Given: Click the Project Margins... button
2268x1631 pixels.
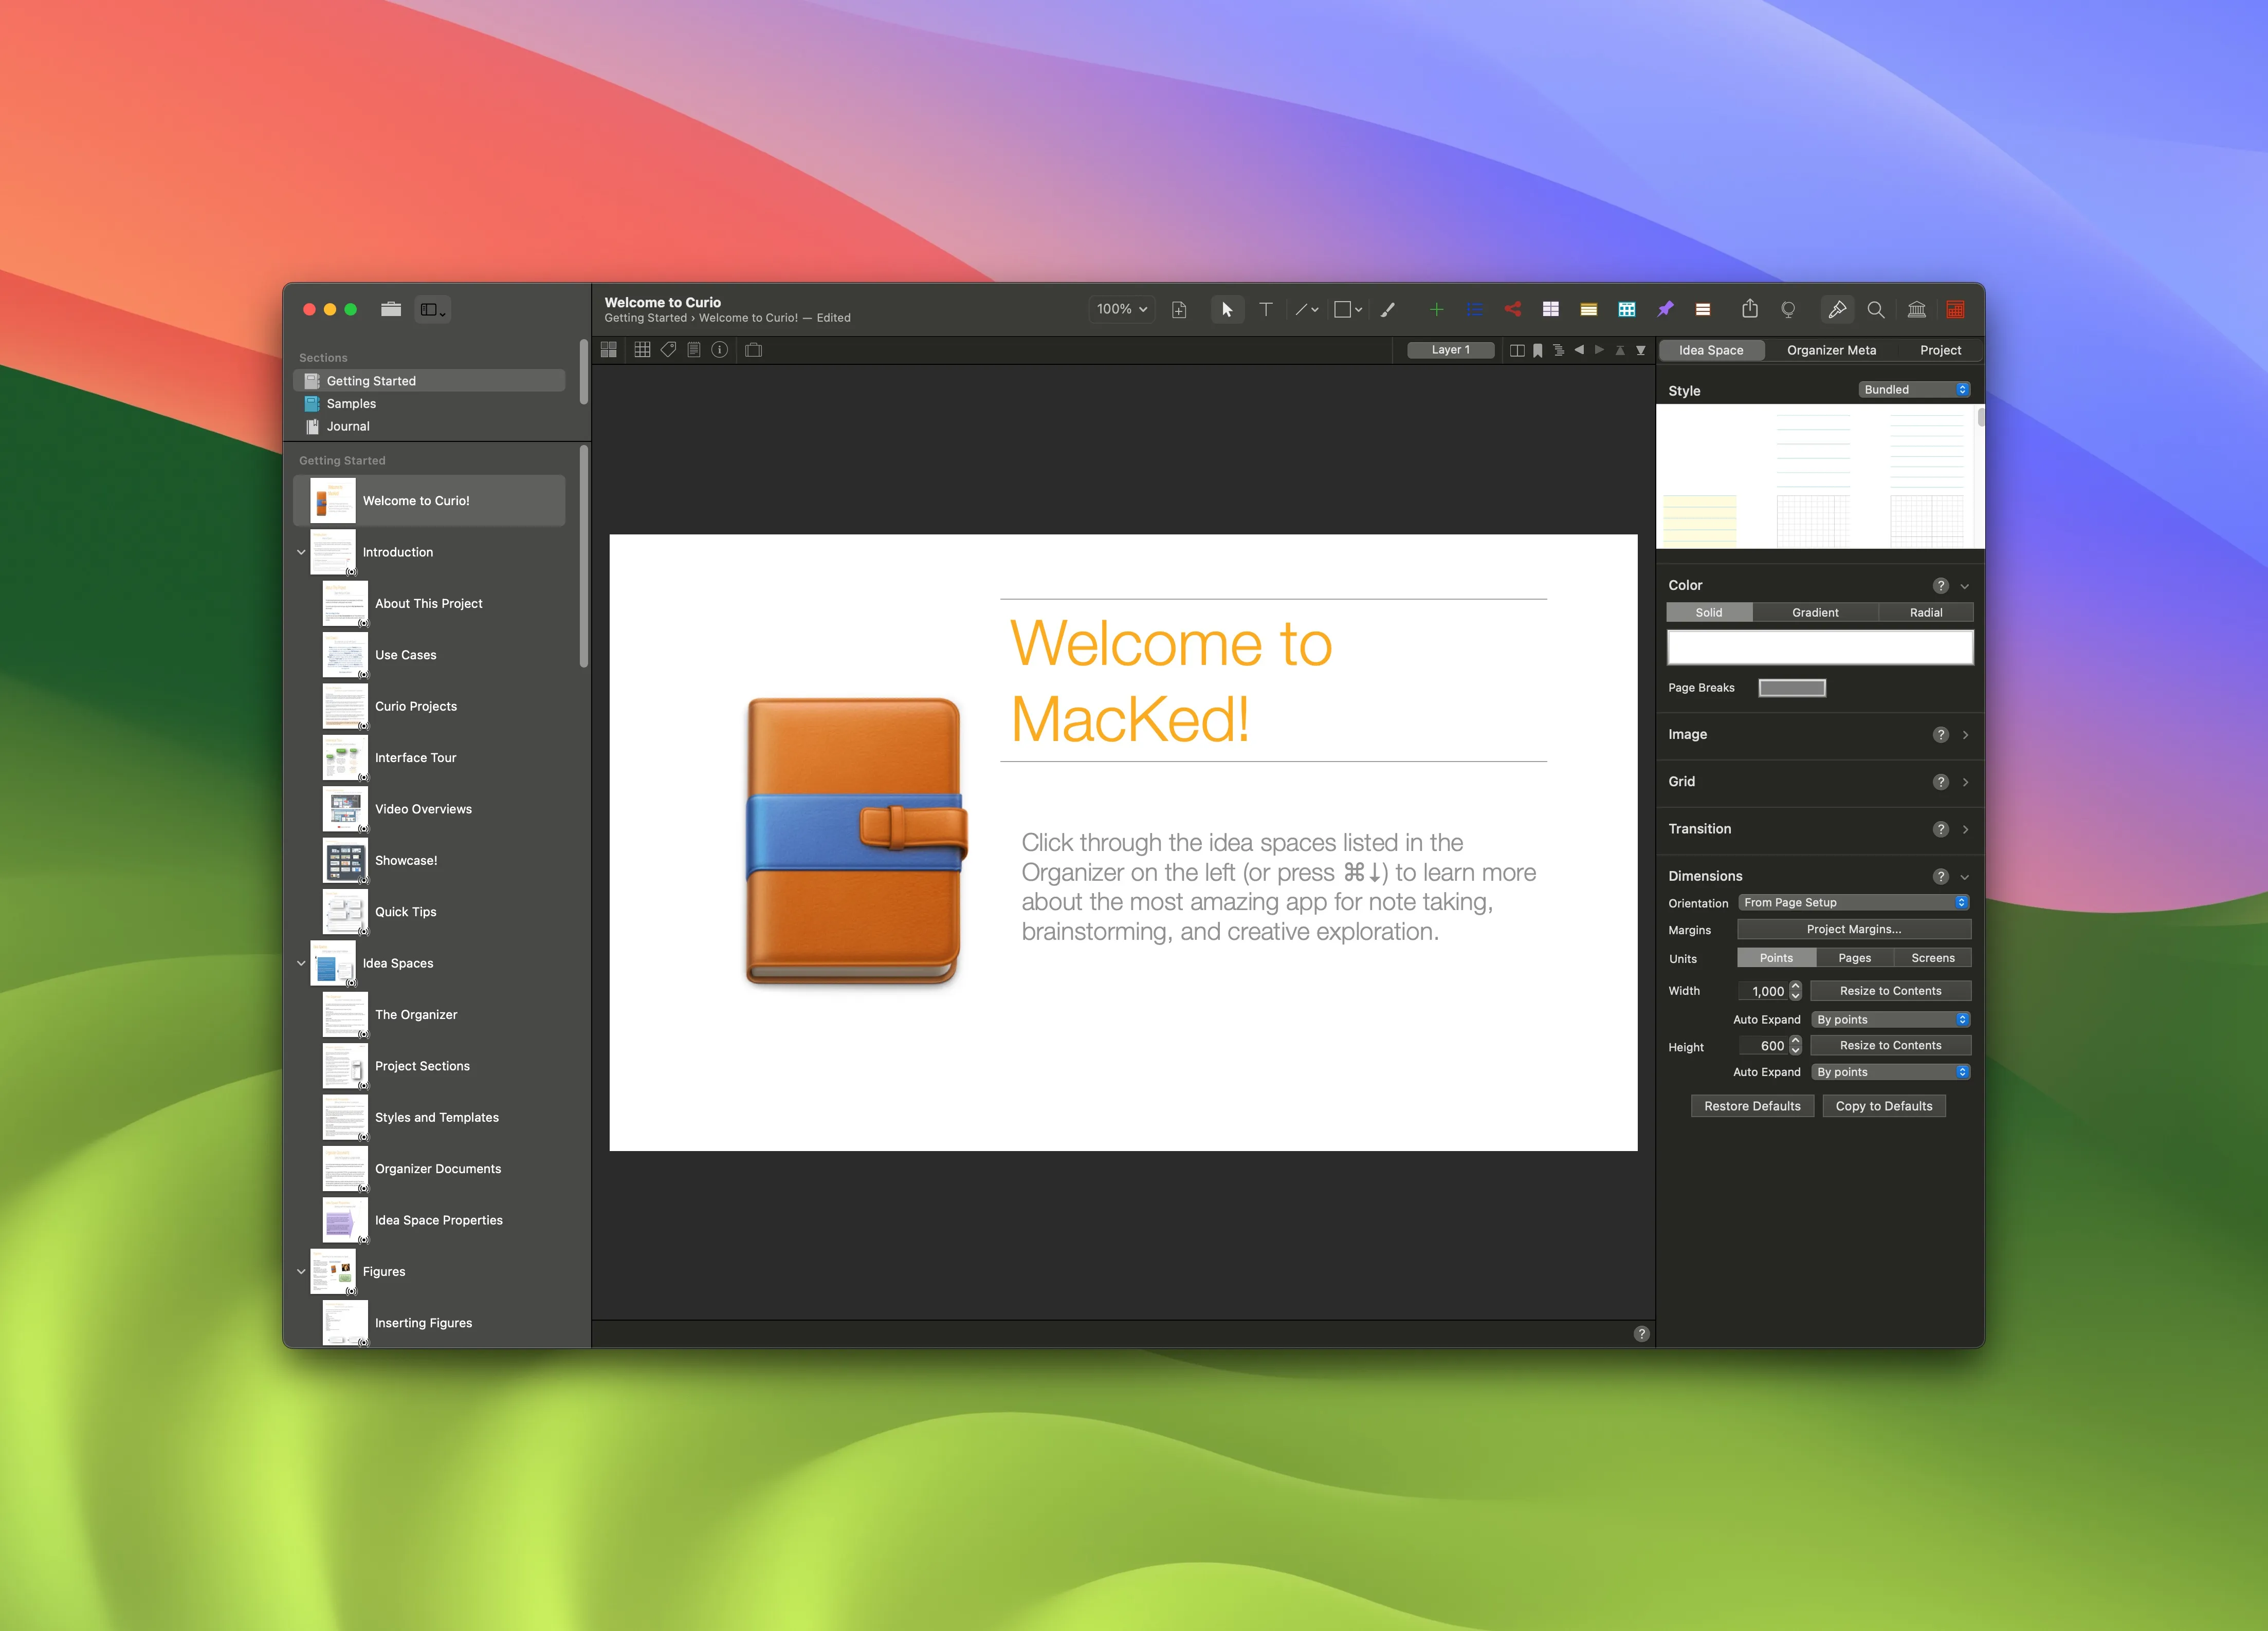Looking at the screenshot, I should pos(1854,930).
